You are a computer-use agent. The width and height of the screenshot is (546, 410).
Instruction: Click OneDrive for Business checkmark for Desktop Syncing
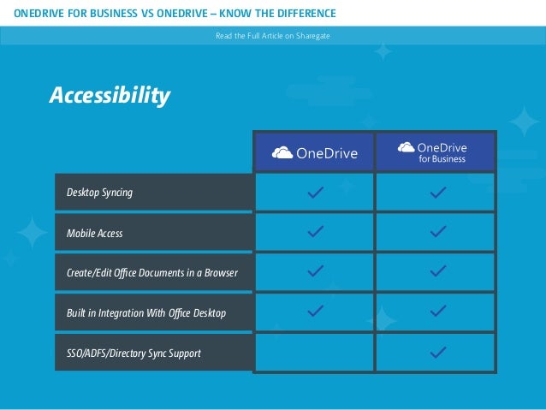click(x=438, y=193)
